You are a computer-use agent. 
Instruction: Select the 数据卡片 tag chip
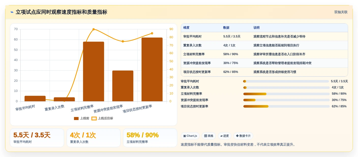click(243, 136)
